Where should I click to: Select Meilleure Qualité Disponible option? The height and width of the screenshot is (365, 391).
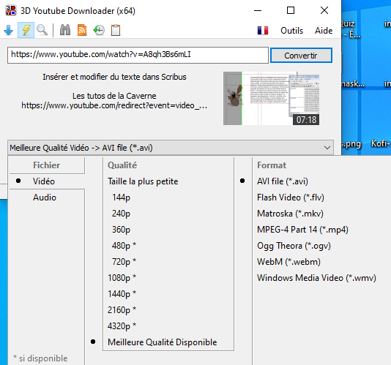pos(163,342)
